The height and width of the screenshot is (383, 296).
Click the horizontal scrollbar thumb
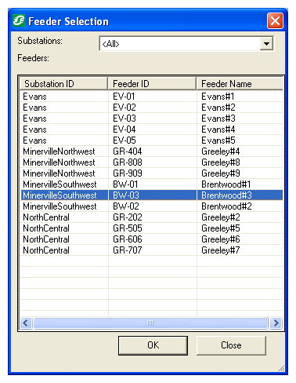(150, 323)
